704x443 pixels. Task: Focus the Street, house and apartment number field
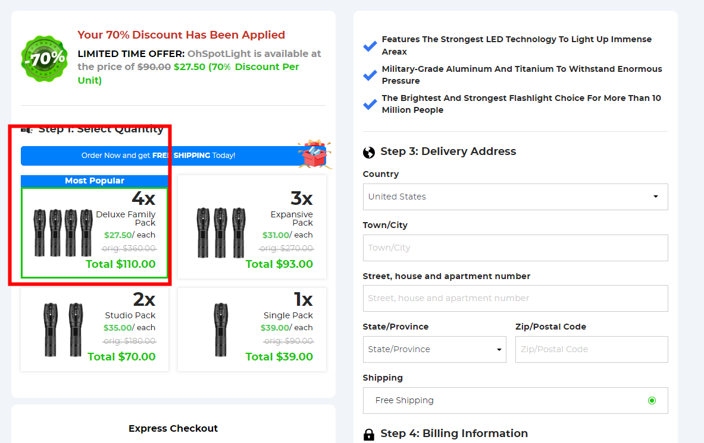coord(515,298)
